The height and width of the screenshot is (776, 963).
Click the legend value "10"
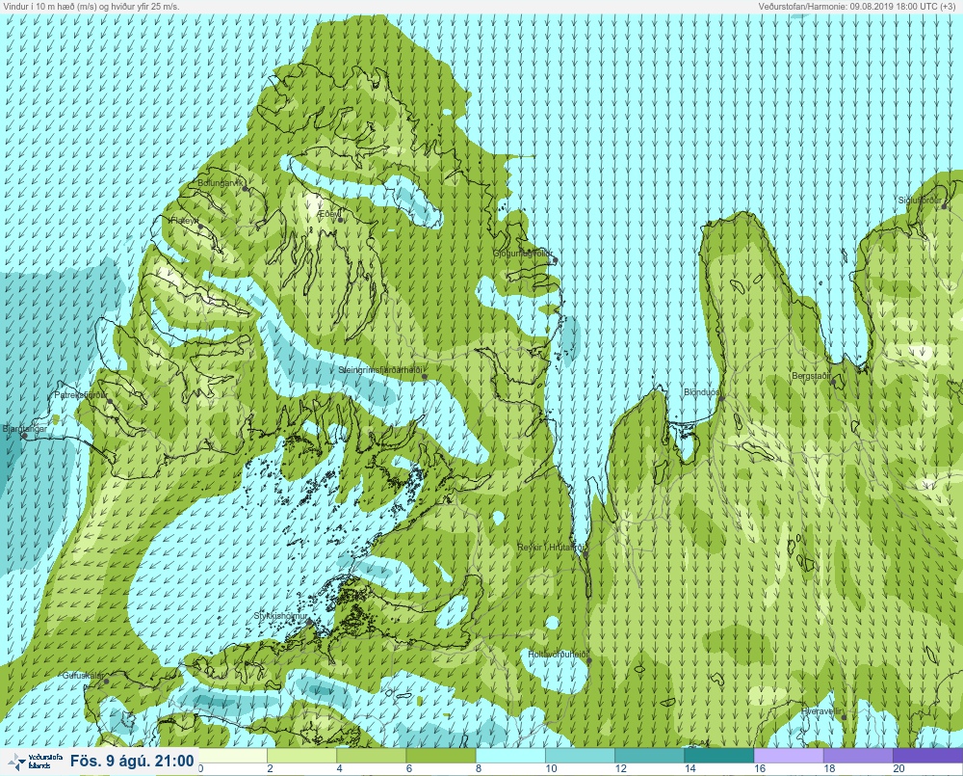pyautogui.click(x=551, y=768)
